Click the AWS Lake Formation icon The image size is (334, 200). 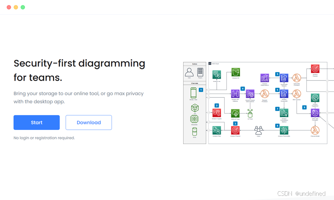(x=315, y=113)
